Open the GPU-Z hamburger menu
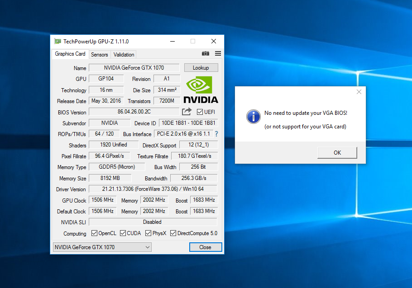Viewport: 412px width, 288px height. point(218,53)
